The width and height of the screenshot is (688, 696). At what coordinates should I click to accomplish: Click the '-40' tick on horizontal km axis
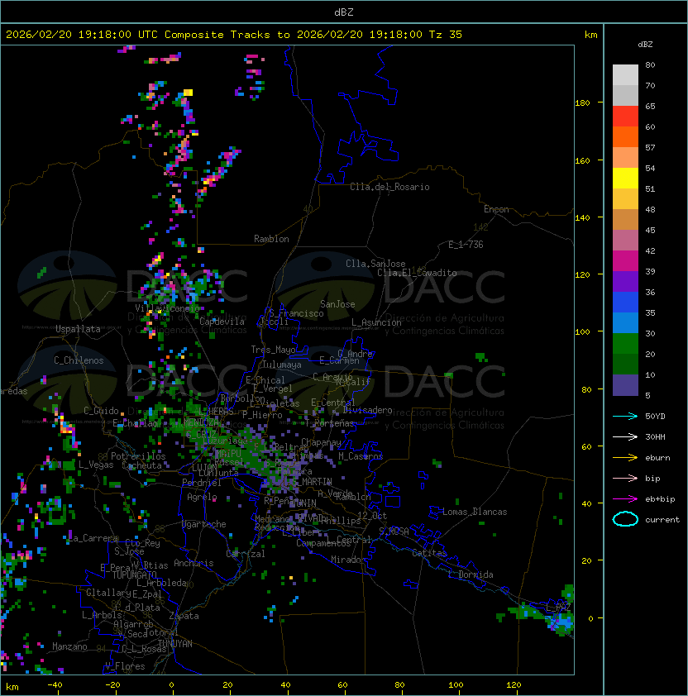click(55, 685)
